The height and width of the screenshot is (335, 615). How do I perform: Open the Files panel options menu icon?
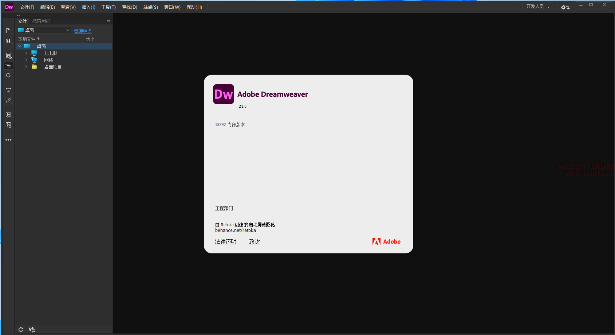tap(108, 21)
